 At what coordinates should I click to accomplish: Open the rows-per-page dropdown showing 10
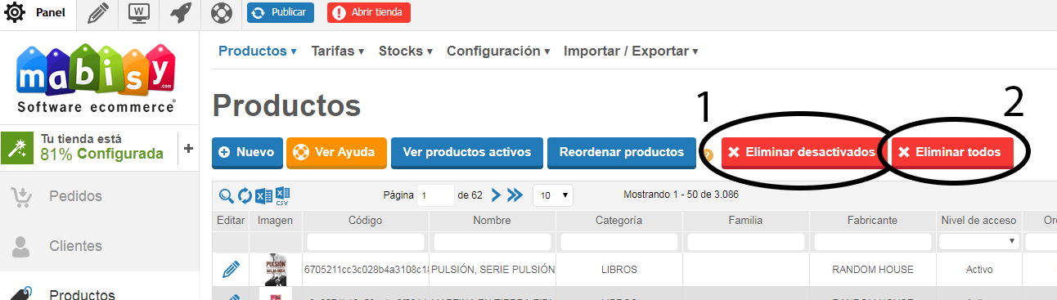point(552,195)
